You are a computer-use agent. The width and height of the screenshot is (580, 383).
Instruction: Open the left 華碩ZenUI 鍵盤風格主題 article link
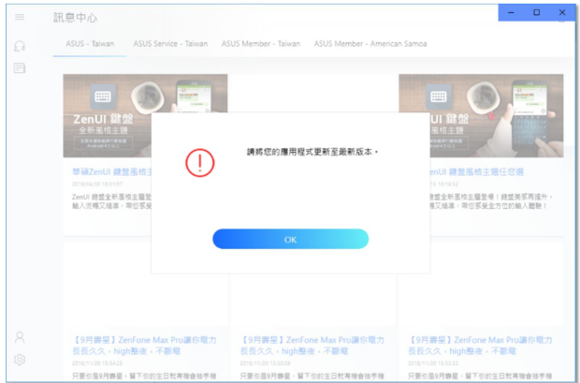point(112,172)
